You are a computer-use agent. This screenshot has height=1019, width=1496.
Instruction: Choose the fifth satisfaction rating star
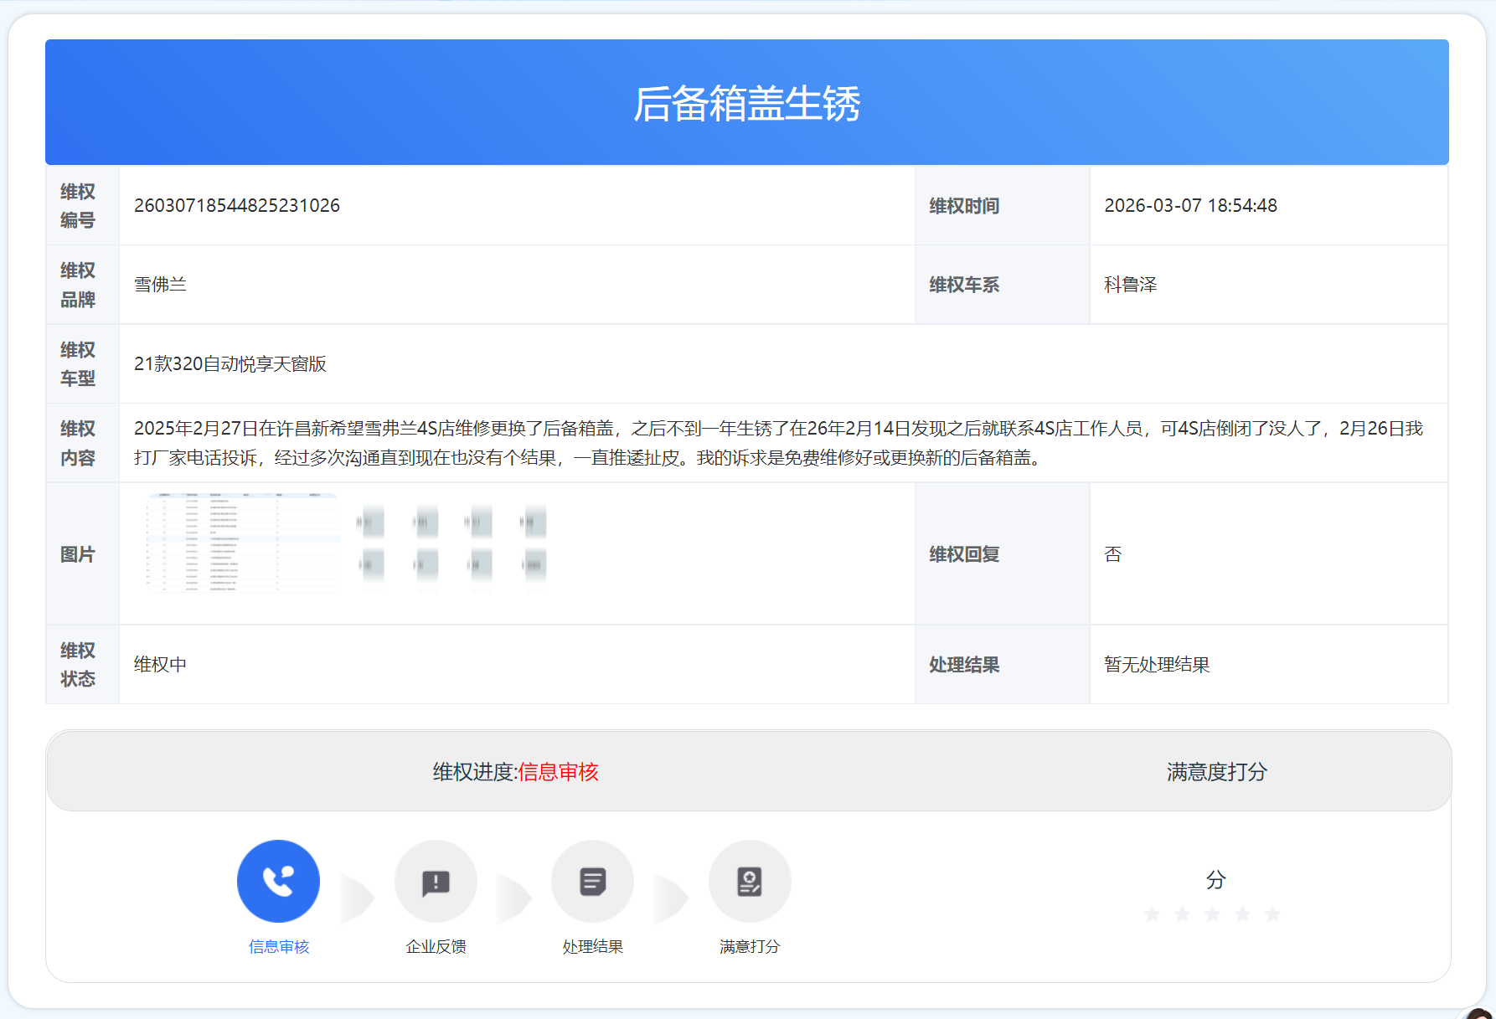point(1273,914)
